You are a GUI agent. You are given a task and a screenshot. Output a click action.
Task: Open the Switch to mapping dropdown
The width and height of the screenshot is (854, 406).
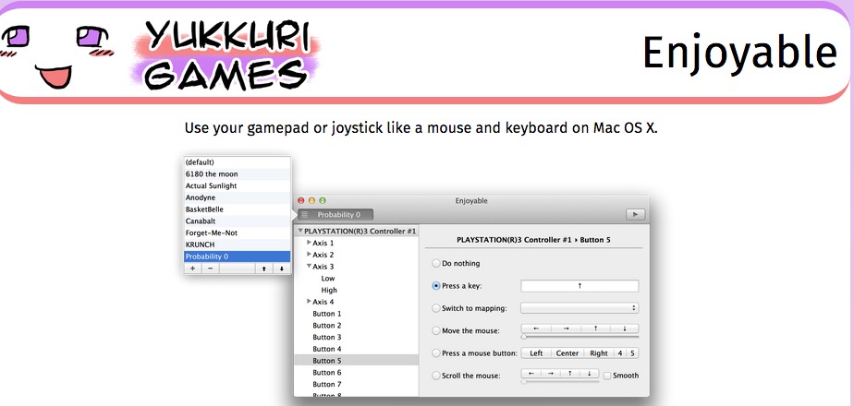[579, 308]
